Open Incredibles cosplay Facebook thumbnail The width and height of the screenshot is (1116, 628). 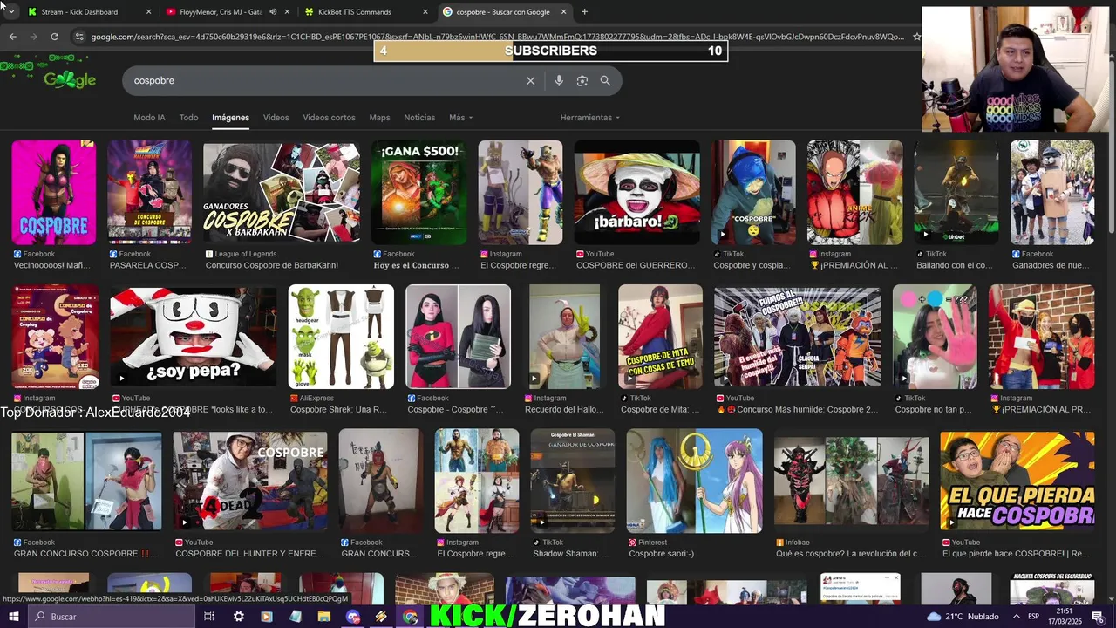pos(458,337)
